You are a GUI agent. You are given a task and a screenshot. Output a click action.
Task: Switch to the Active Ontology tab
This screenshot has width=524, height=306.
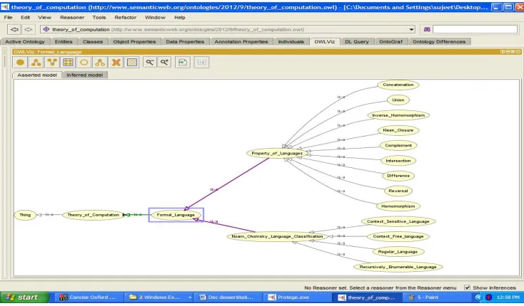coord(25,41)
